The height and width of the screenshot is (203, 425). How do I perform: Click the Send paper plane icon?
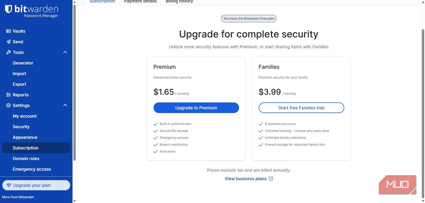(x=8, y=42)
